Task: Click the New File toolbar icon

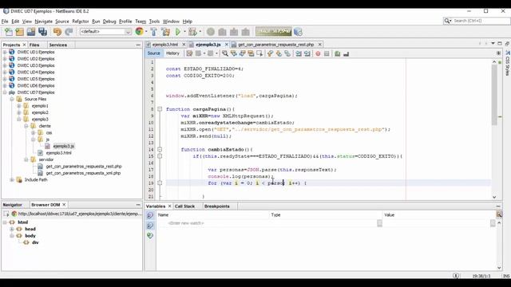Action: [9, 32]
